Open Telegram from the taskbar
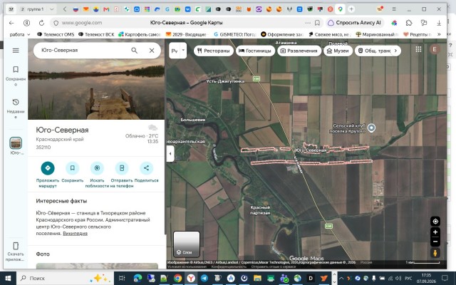Image resolution: width=456 pixels, height=285 pixels. (x=204, y=279)
